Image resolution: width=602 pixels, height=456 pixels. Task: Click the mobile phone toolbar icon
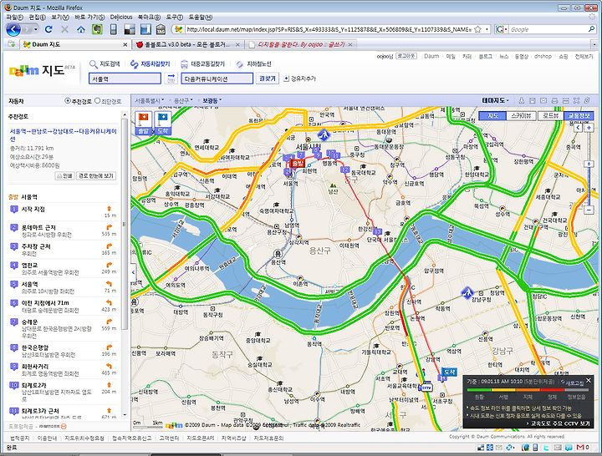point(113,29)
